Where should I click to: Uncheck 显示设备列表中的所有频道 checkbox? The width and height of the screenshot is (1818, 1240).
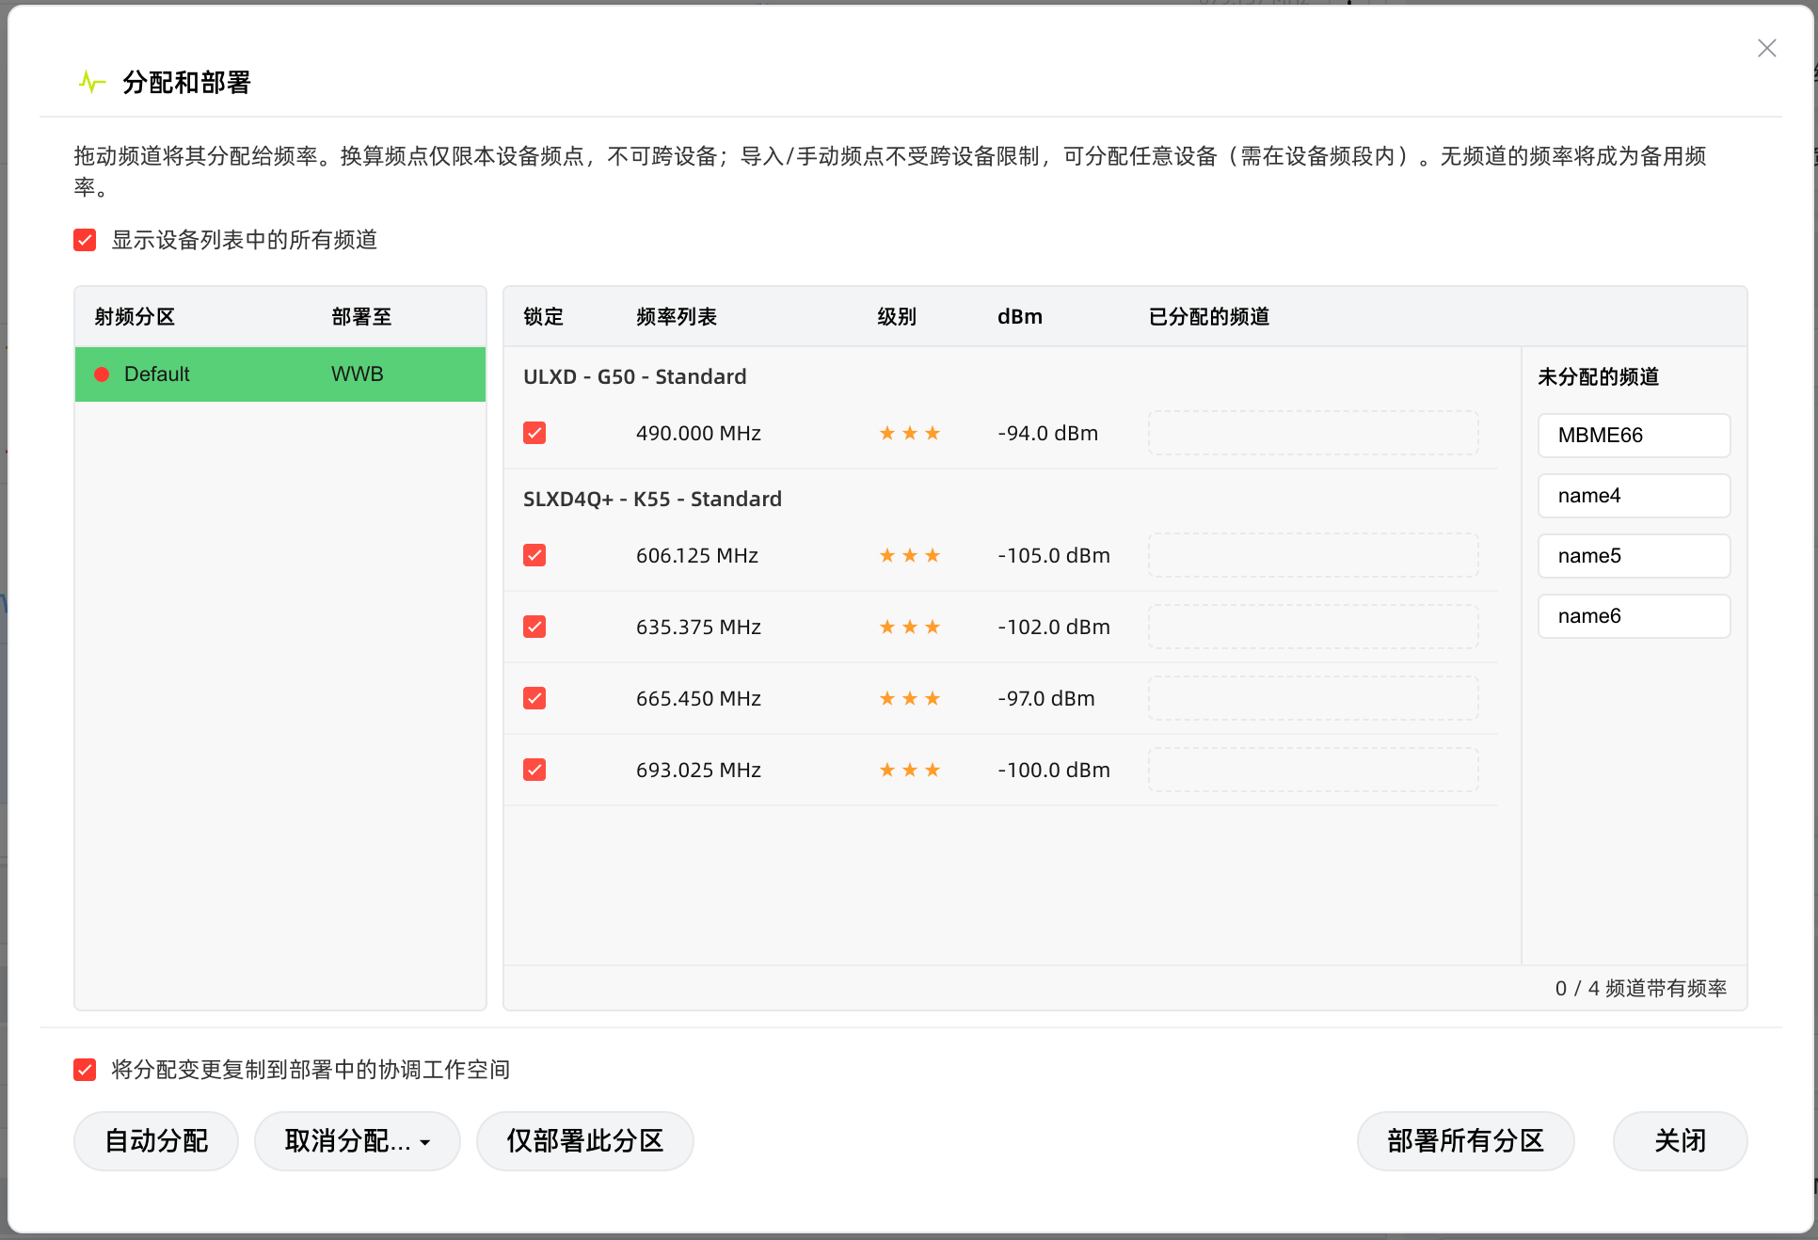click(85, 240)
